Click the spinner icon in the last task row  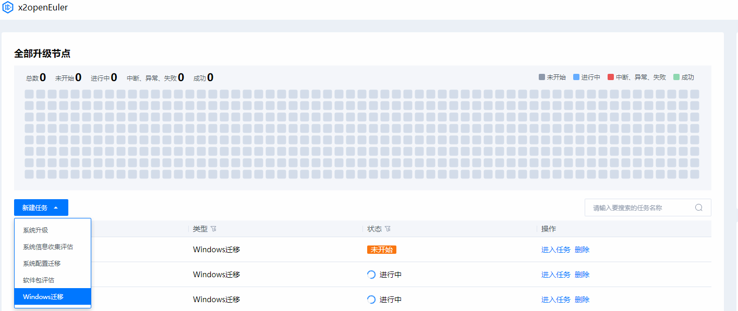(371, 300)
